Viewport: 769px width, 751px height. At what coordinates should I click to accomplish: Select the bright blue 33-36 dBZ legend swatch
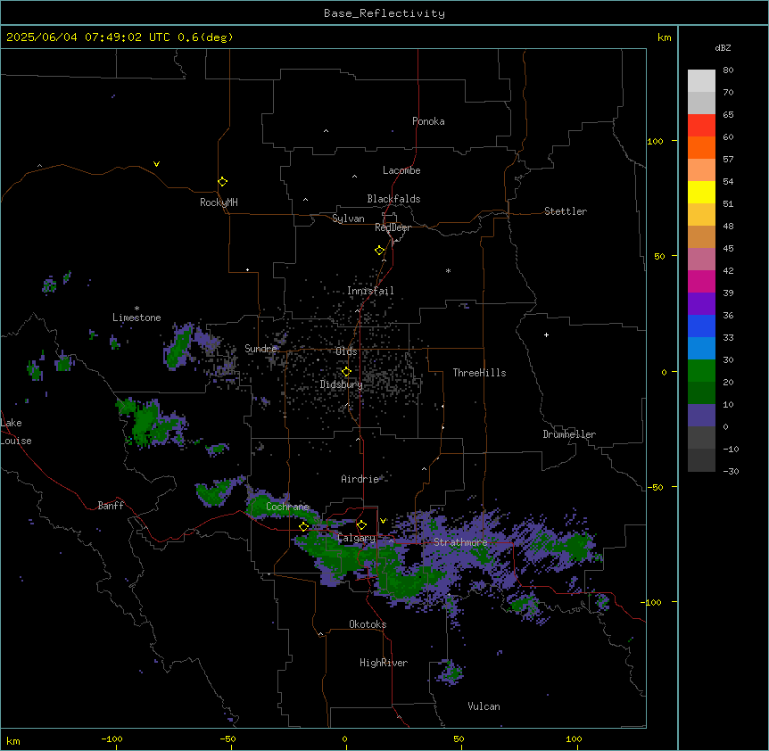tap(701, 326)
